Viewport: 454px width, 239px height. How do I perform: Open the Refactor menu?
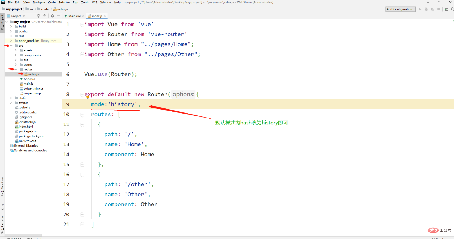point(64,2)
